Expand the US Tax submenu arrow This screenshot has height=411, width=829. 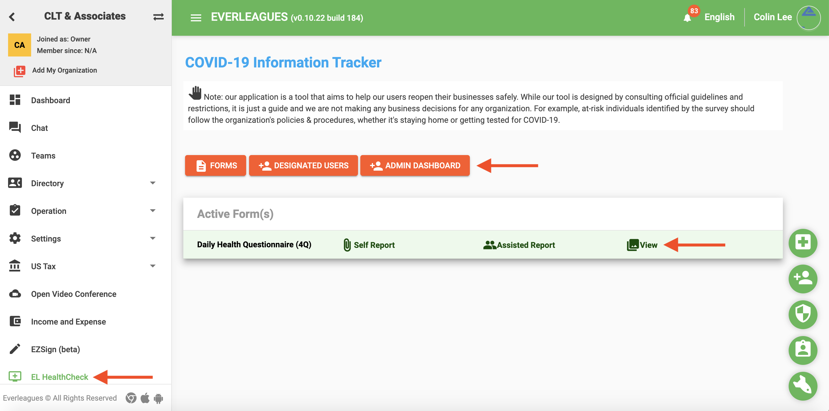[152, 266]
